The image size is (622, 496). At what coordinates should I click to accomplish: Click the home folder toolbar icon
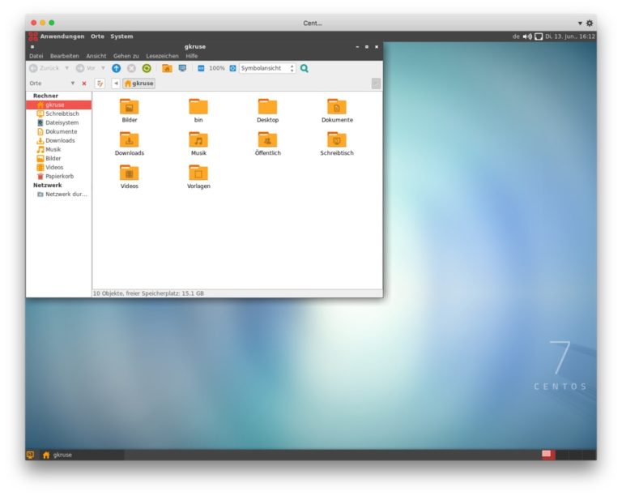[x=167, y=68]
